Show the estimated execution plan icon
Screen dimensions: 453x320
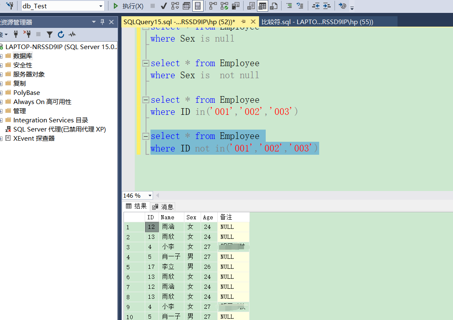[x=175, y=6]
